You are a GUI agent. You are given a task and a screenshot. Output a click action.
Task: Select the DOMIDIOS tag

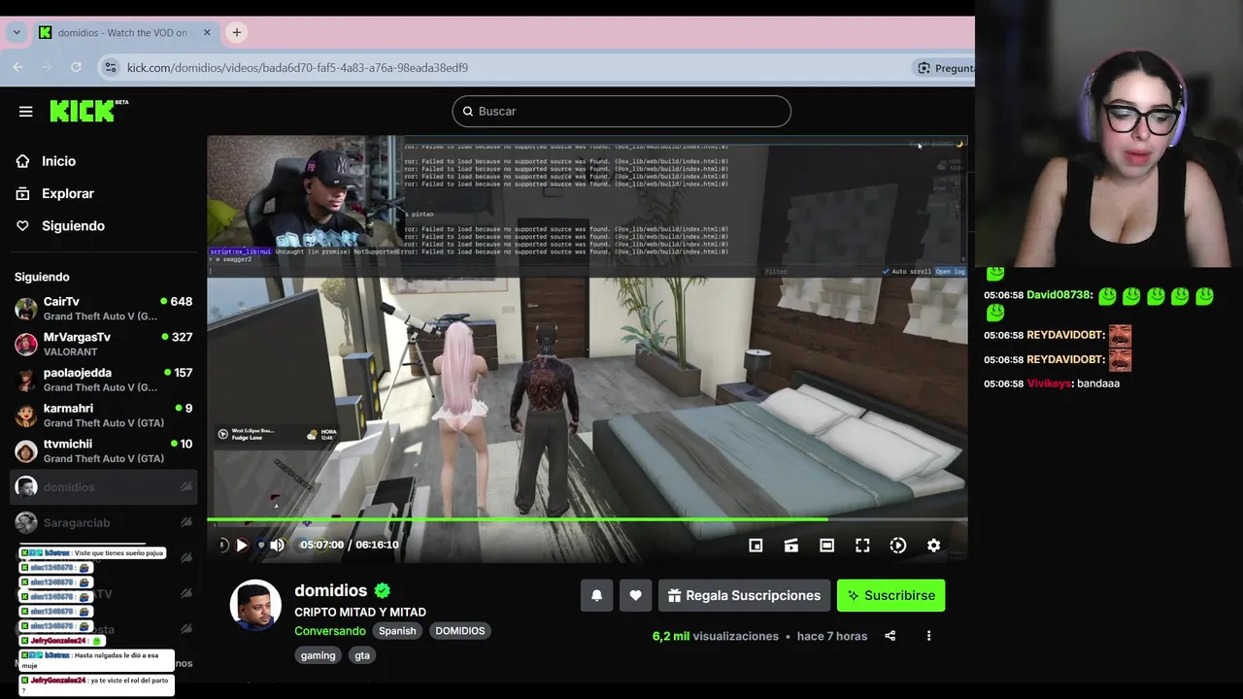(460, 631)
